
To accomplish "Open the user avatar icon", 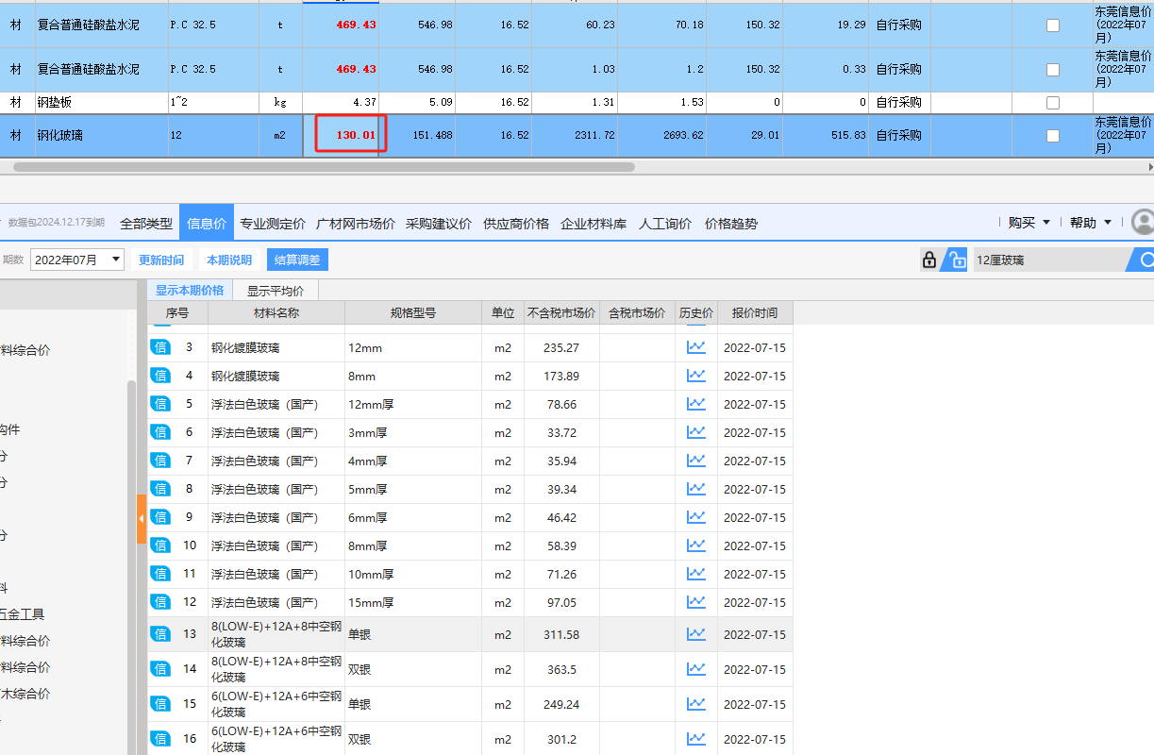I will click(x=1144, y=222).
